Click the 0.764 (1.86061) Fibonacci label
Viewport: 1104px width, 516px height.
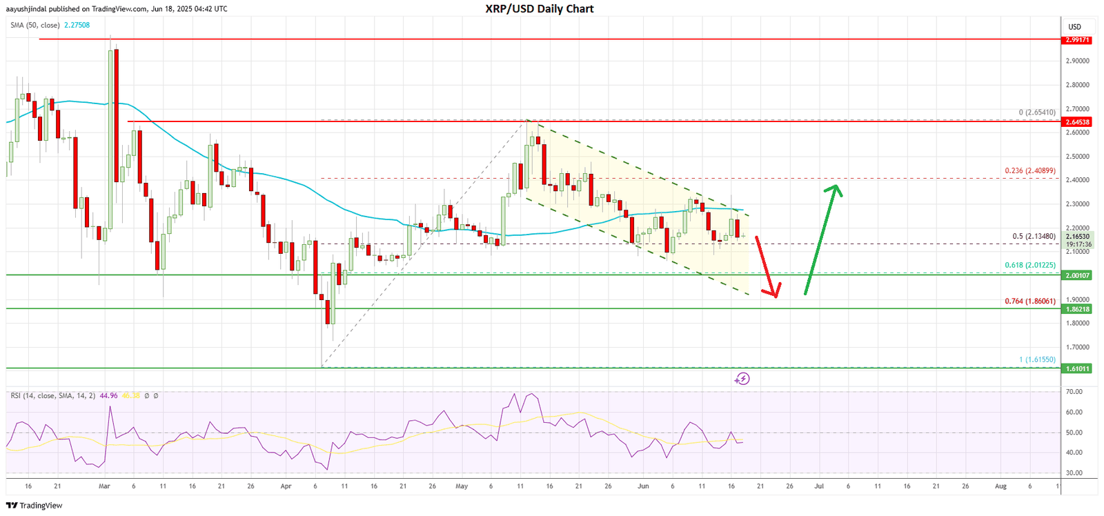[1029, 301]
